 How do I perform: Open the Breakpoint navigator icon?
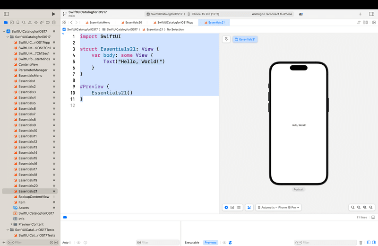(48, 22)
